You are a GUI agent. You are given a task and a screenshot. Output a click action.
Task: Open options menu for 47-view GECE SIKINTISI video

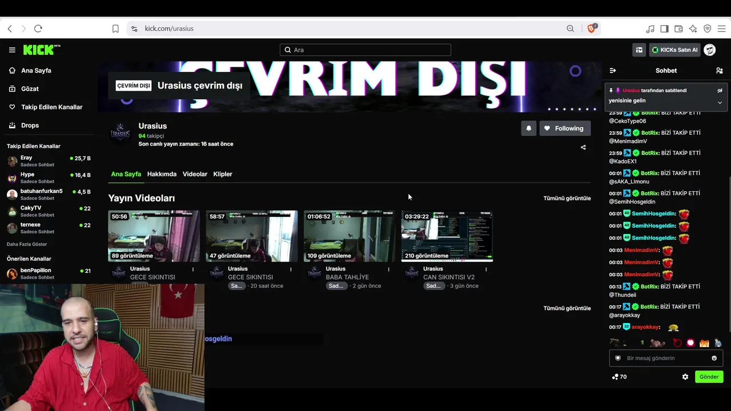291,269
